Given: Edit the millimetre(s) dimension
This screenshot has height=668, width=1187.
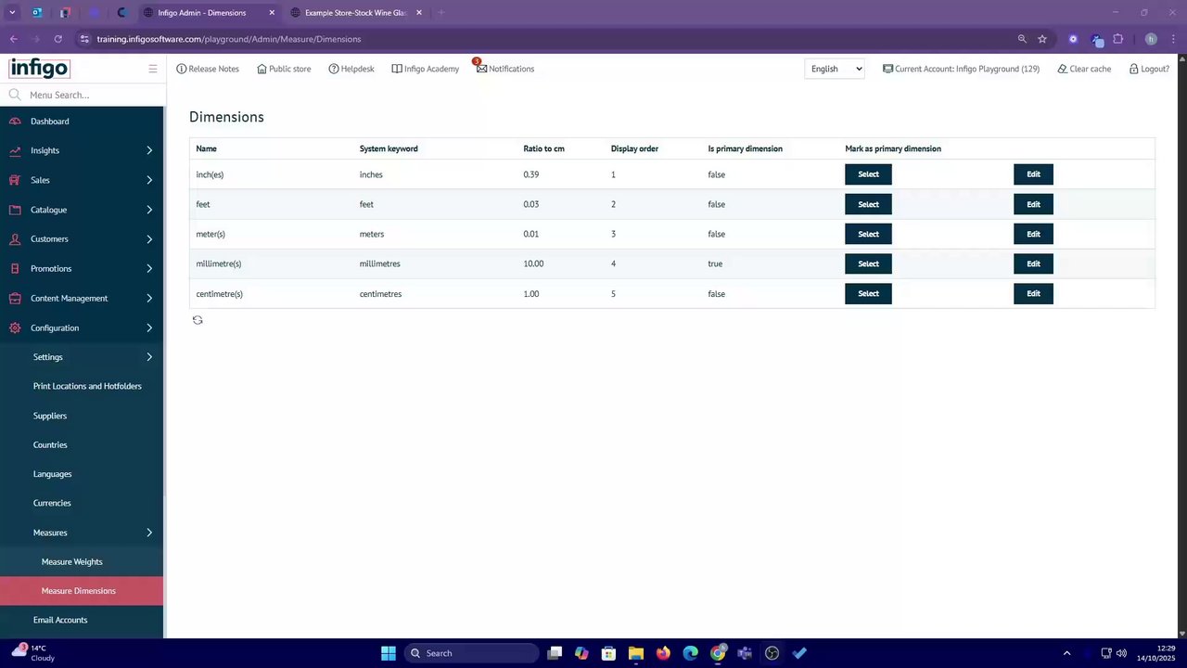Looking at the screenshot, I should (x=1033, y=263).
